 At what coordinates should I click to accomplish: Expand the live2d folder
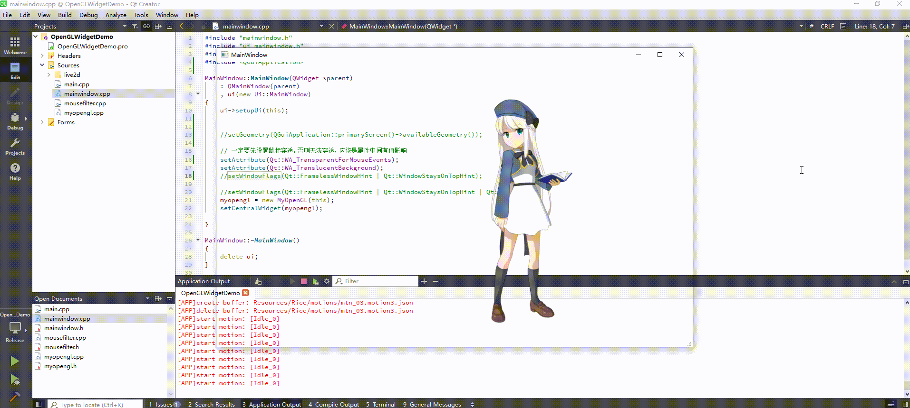(x=49, y=74)
